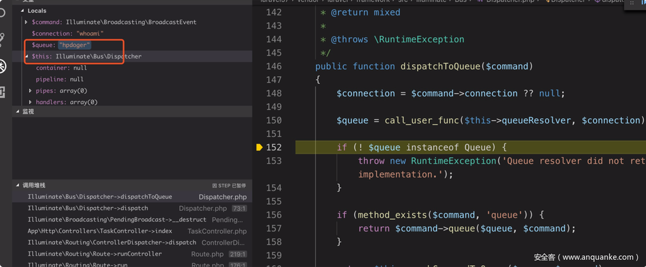Viewport: 646px width, 267px height.
Task: Select the Dispatcher->dispatch stack frame
Action: pyautogui.click(x=88, y=208)
